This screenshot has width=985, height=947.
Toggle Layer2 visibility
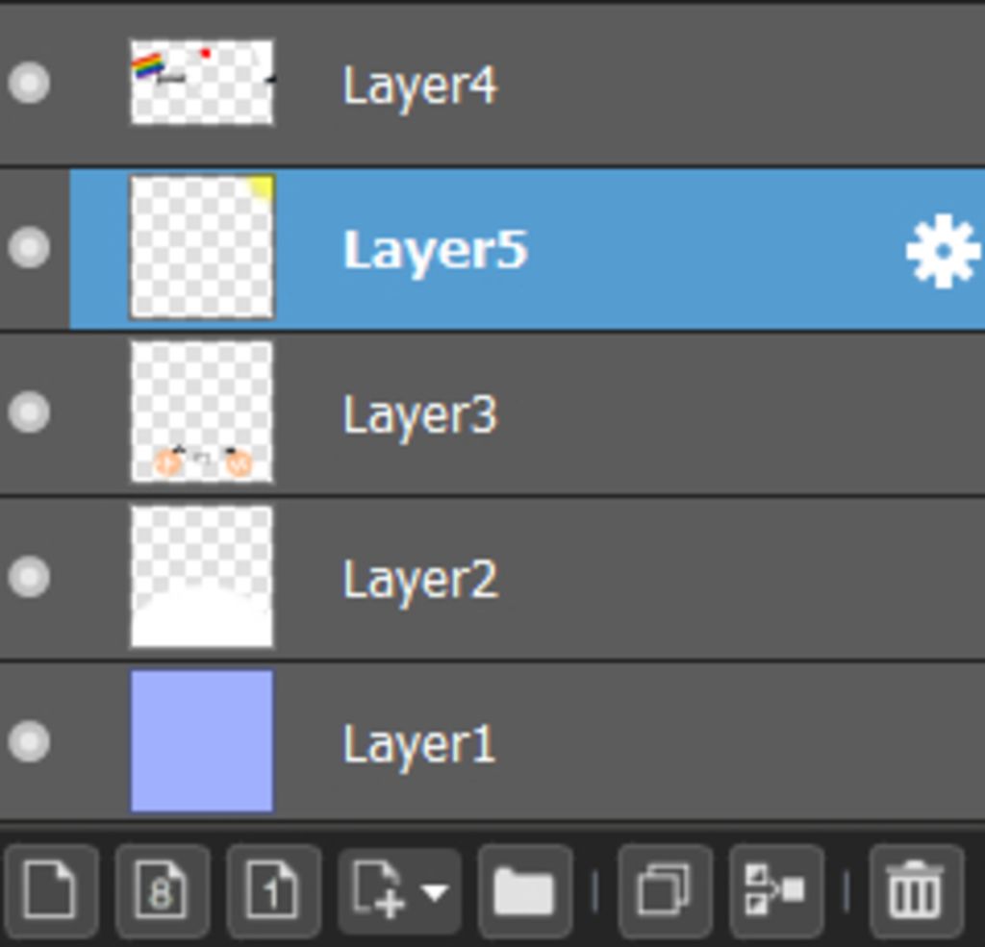click(x=29, y=577)
